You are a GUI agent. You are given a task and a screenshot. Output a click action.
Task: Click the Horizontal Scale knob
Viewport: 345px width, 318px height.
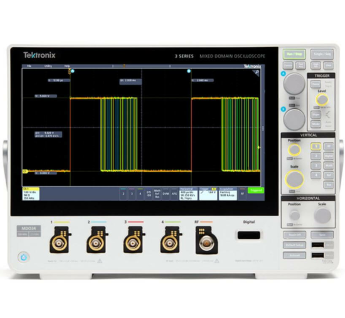point(322,215)
